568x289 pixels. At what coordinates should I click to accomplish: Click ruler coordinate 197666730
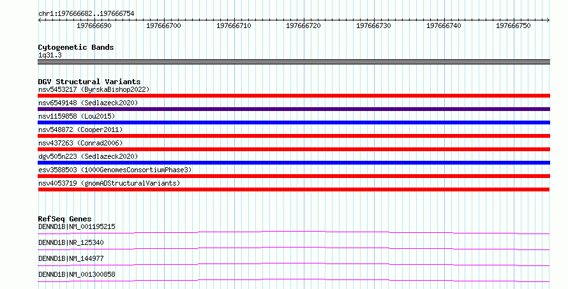point(373,26)
